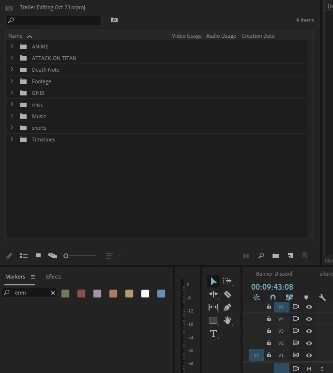The height and width of the screenshot is (373, 333).
Task: Click the New Item icon
Action: [290, 255]
